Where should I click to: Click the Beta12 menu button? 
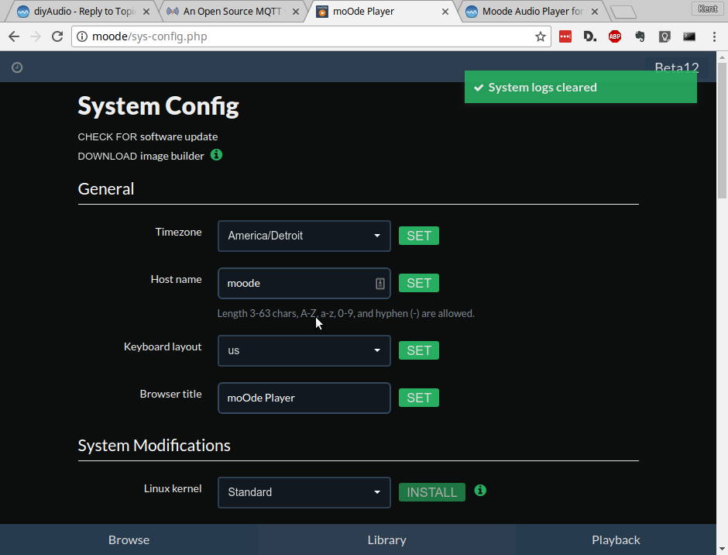676,67
